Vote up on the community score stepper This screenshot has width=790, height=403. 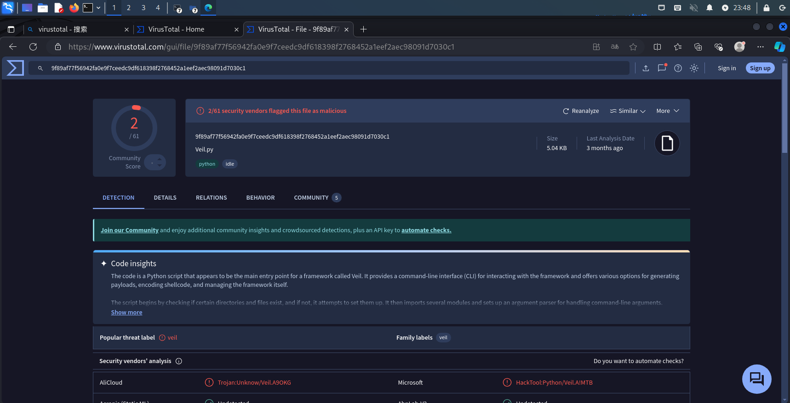[x=160, y=159]
